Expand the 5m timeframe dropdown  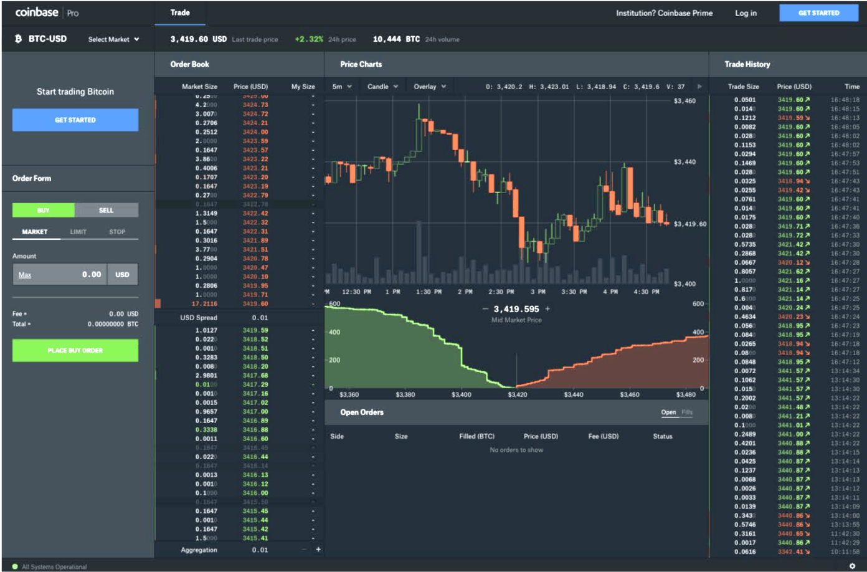click(x=342, y=87)
